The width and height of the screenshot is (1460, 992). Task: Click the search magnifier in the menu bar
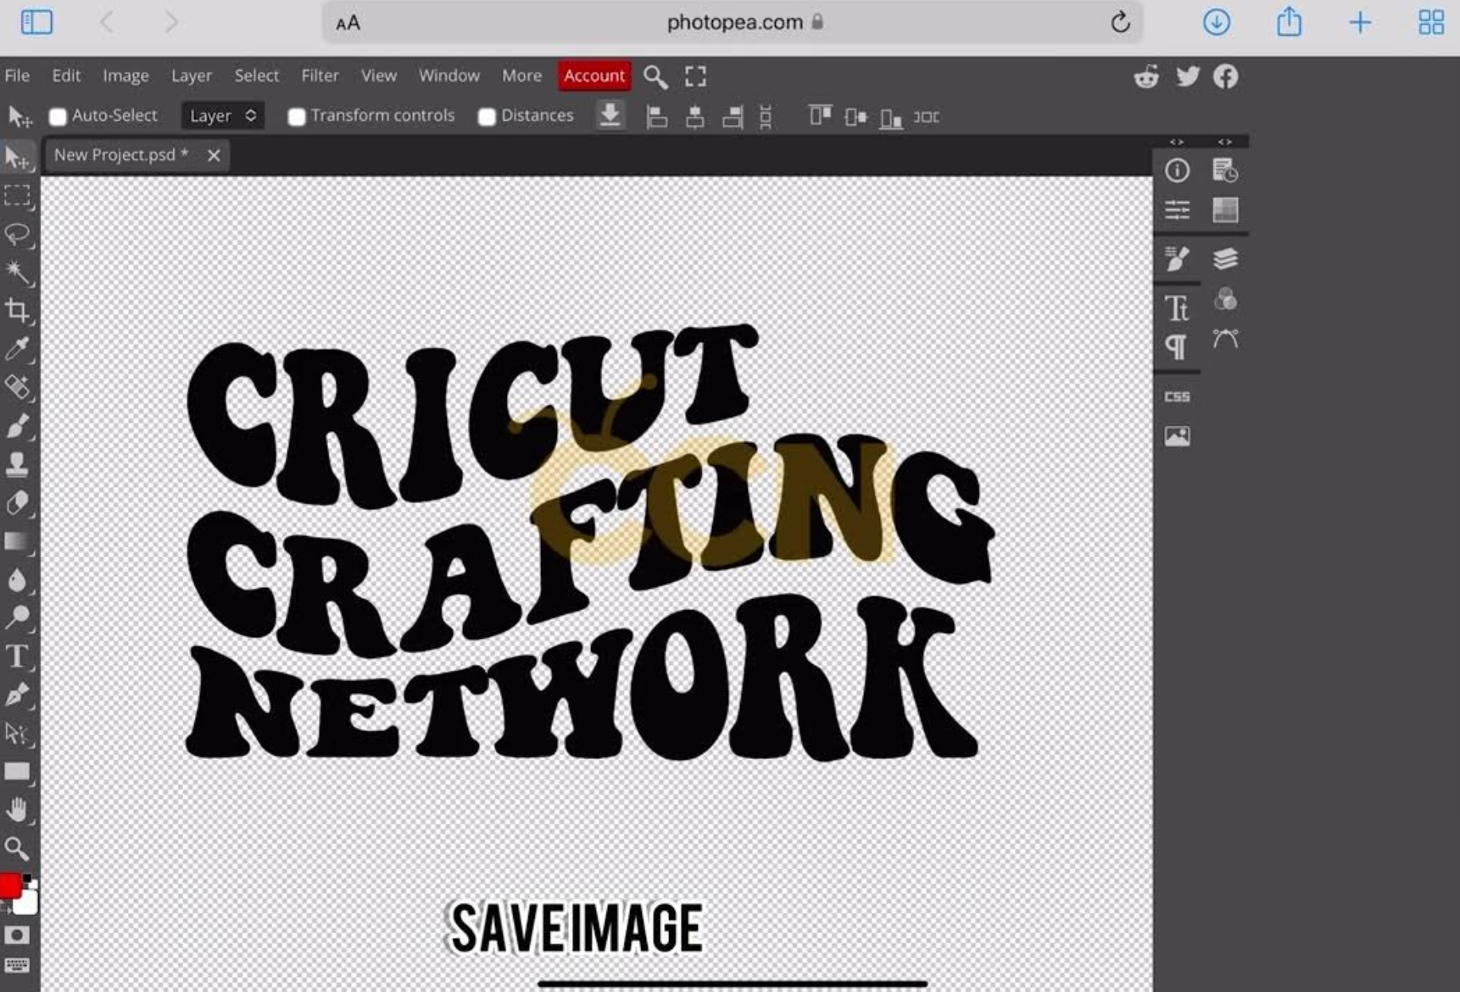point(656,77)
